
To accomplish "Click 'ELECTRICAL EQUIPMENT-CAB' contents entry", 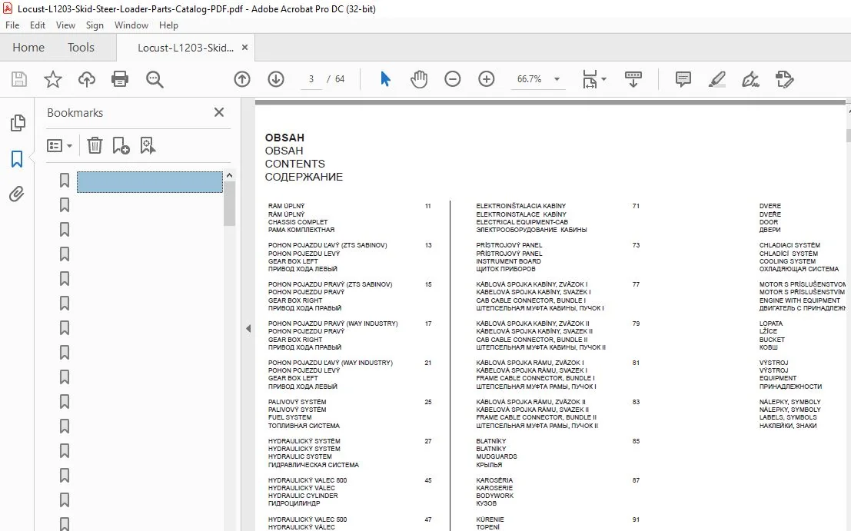I will 522,222.
